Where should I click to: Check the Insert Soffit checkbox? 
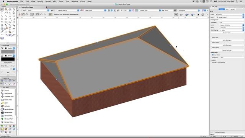pos(211,43)
